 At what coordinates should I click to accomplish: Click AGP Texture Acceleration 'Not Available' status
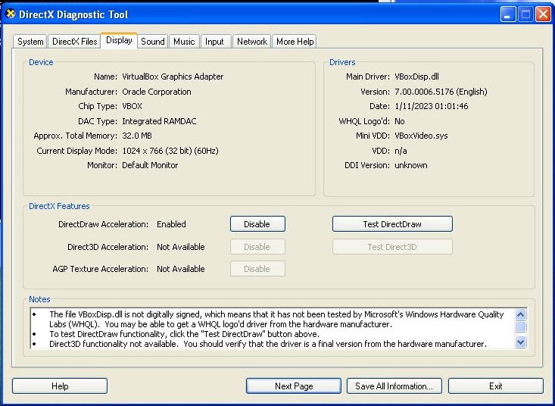[181, 269]
